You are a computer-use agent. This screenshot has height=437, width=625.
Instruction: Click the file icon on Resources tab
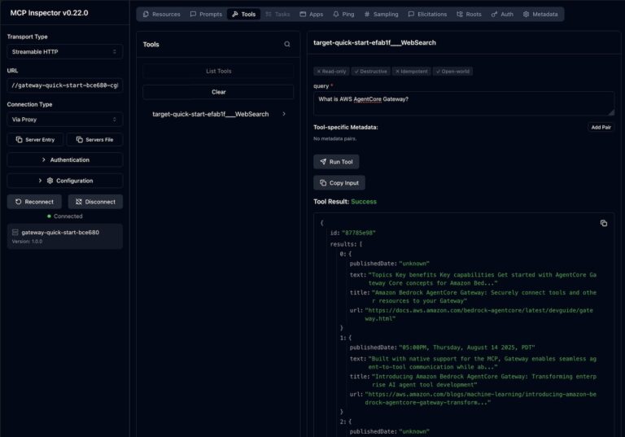tap(146, 15)
